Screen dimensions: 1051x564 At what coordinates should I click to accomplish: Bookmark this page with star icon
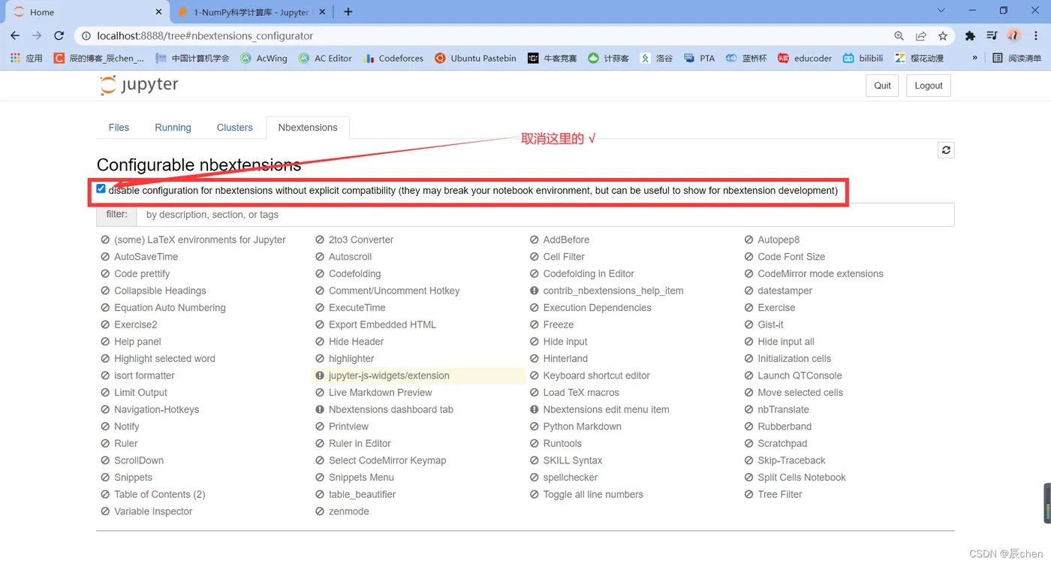pos(943,35)
